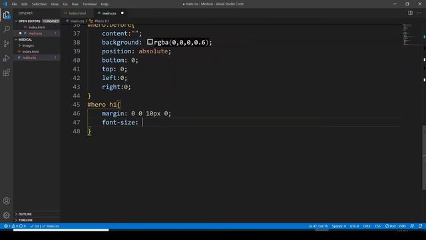Collapse the Open Editors section
This screenshot has height=240, width=426.
[16, 21]
